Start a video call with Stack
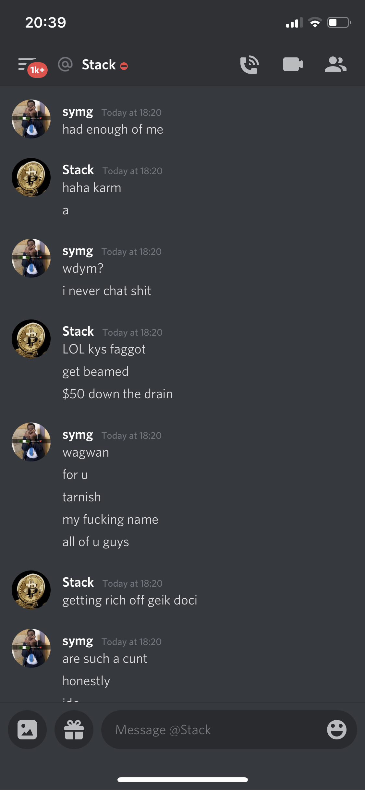This screenshot has width=365, height=790. pos(293,64)
